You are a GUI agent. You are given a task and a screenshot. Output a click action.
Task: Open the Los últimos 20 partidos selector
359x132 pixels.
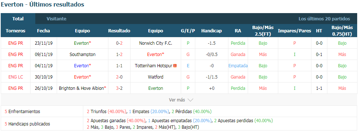tap(324, 19)
